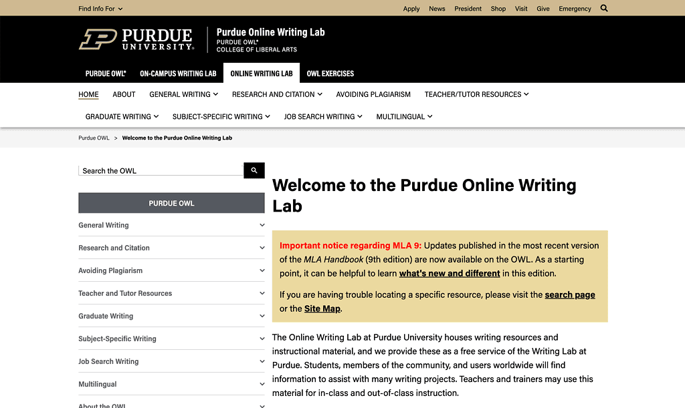Expand Graduate Writing nav menu

[122, 116]
